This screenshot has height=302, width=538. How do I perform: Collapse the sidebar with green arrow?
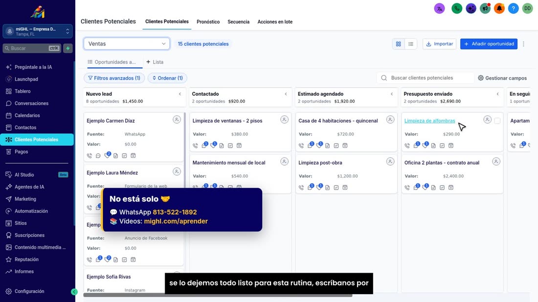74,292
